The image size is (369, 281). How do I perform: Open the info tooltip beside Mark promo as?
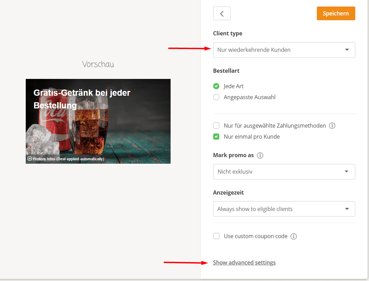click(x=260, y=155)
